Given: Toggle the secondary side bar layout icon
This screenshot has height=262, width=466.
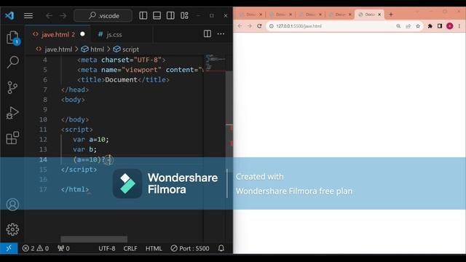Looking at the screenshot, I should click(170, 15).
